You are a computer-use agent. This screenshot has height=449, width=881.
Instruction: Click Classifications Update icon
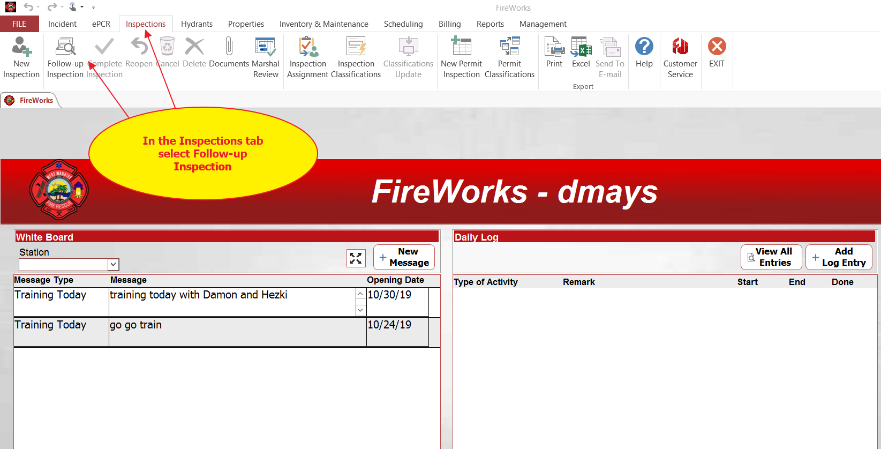408,47
